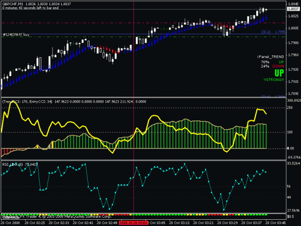This screenshot has width=301, height=226.
Task: Click the 1.8045 price axis label
Action: pos(293,4)
